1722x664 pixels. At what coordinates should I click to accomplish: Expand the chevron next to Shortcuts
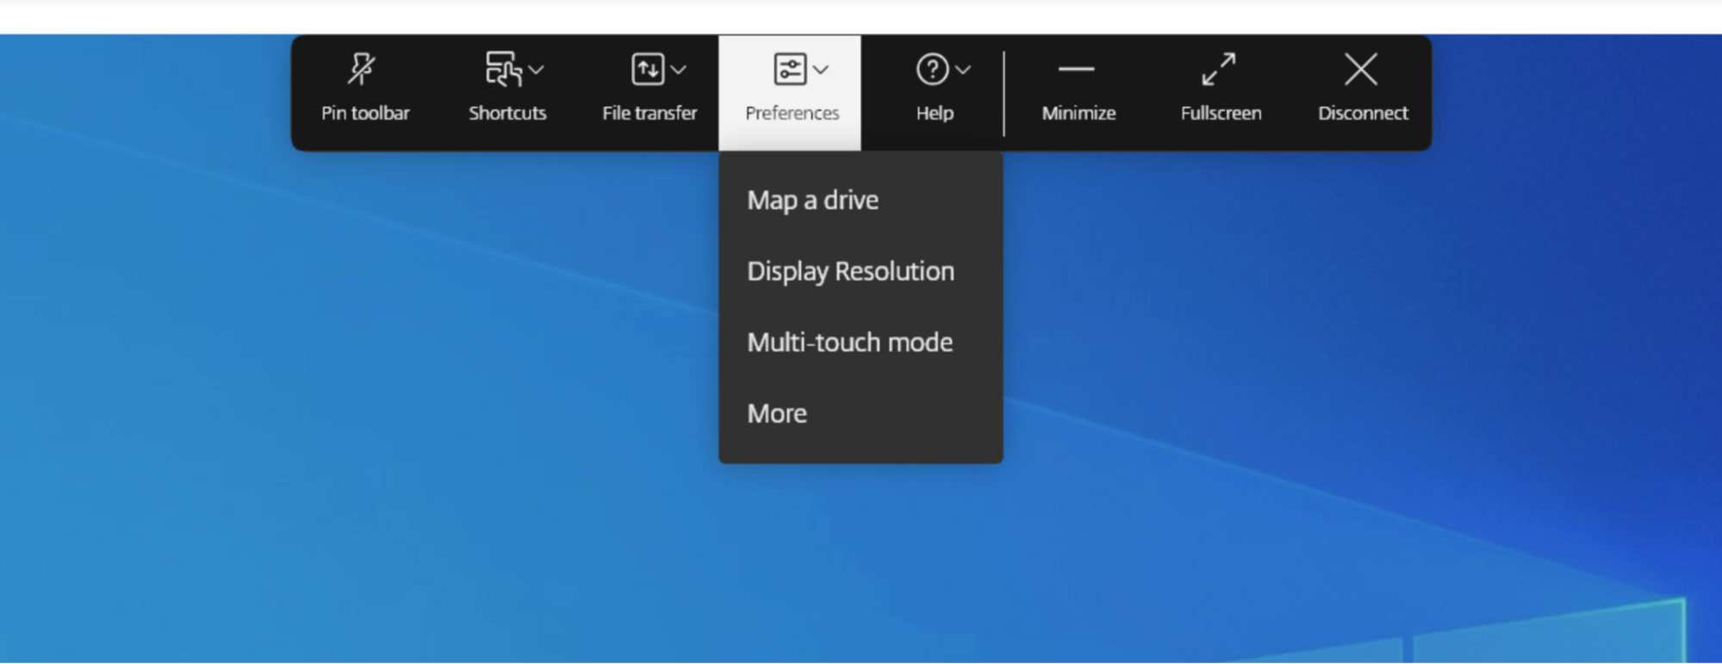(x=536, y=70)
